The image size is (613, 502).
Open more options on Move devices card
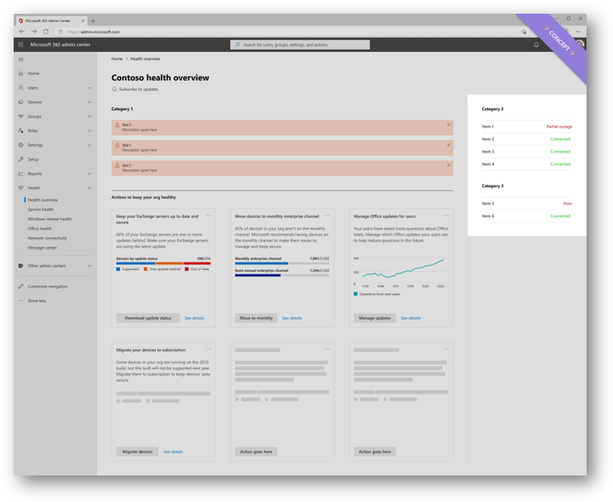pyautogui.click(x=327, y=216)
